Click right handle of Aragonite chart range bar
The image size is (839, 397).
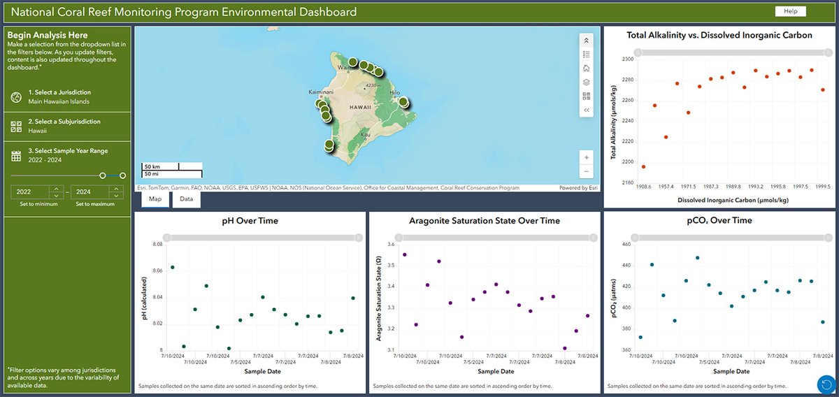593,238
